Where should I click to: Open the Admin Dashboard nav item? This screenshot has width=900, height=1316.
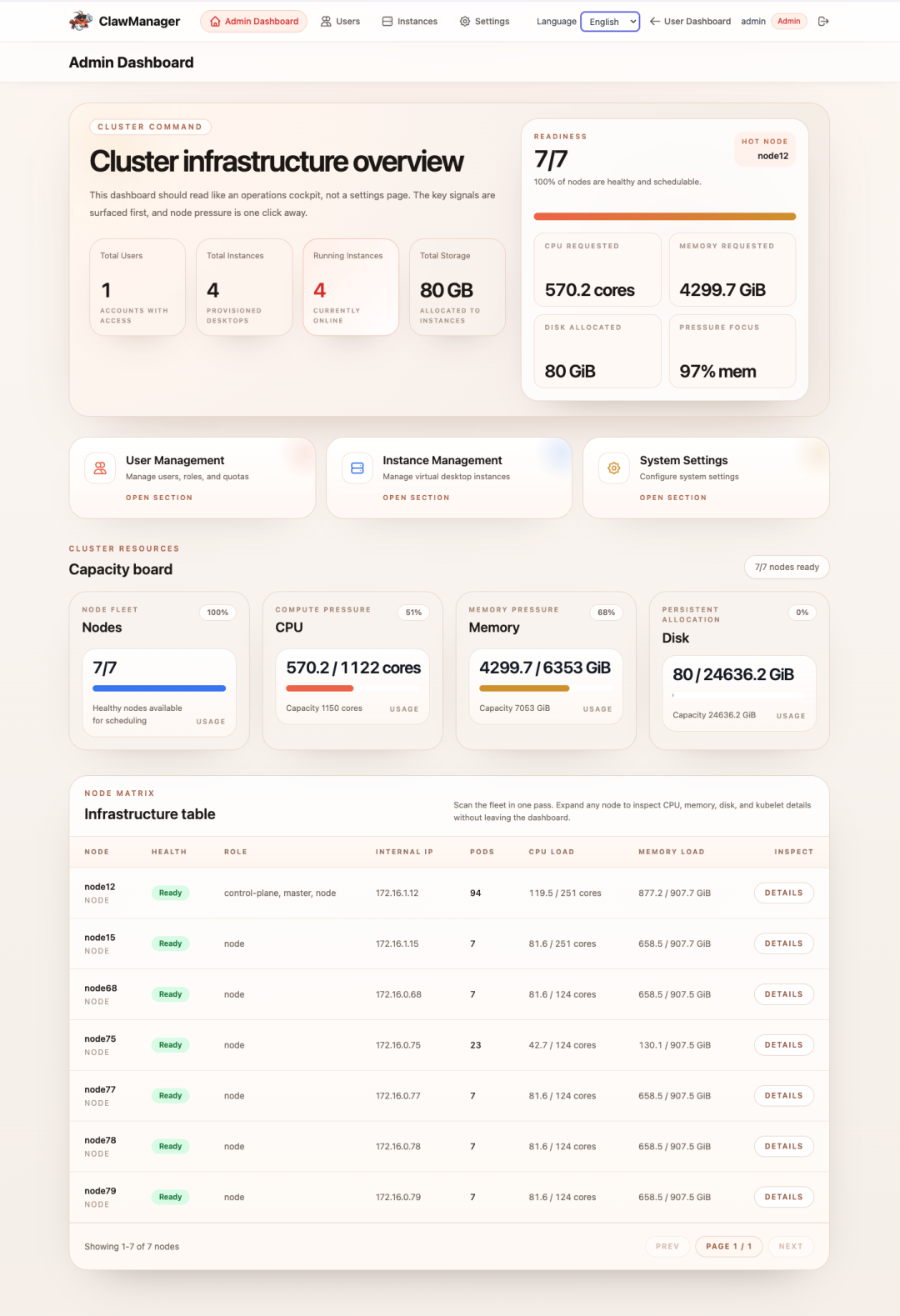[253, 22]
